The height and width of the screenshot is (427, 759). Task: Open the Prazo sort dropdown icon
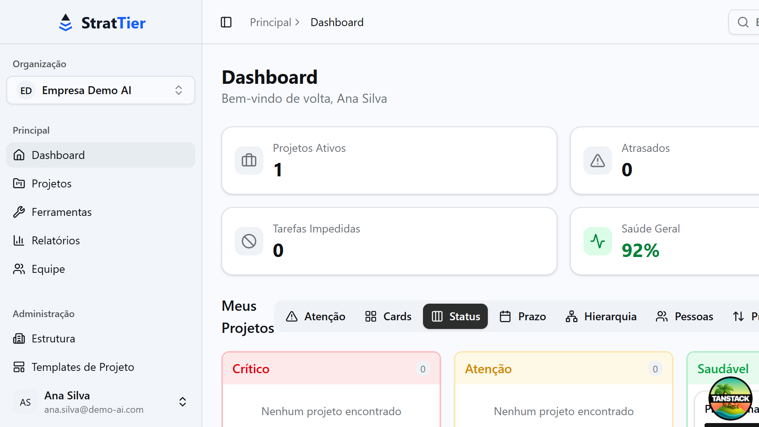738,316
